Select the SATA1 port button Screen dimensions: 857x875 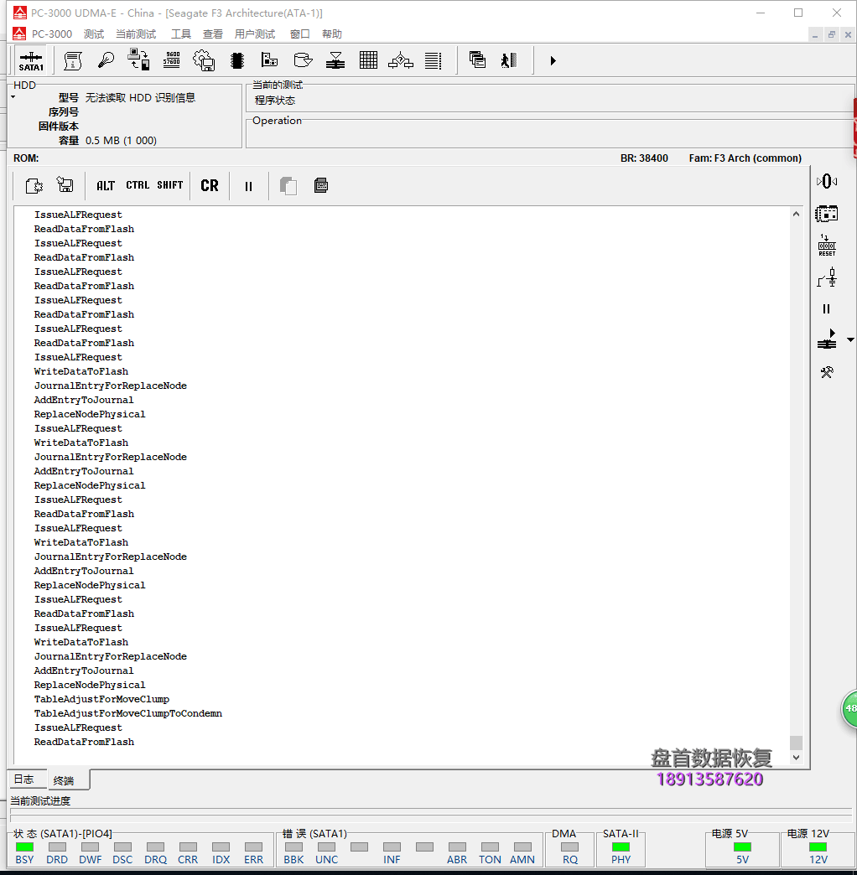[x=31, y=61]
